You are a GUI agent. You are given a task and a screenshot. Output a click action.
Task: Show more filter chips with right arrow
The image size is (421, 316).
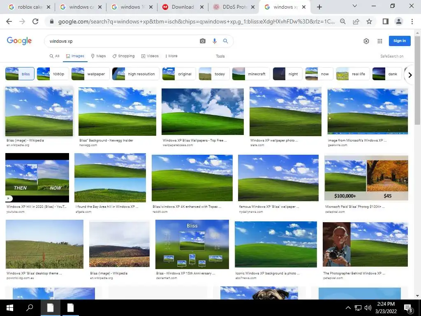click(x=410, y=75)
